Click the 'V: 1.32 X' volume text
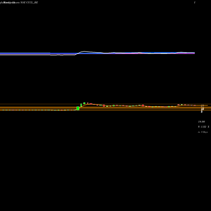 [x=203, y=127]
